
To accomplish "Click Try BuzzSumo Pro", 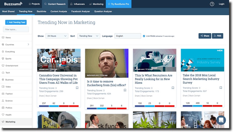I will pos(118,4).
